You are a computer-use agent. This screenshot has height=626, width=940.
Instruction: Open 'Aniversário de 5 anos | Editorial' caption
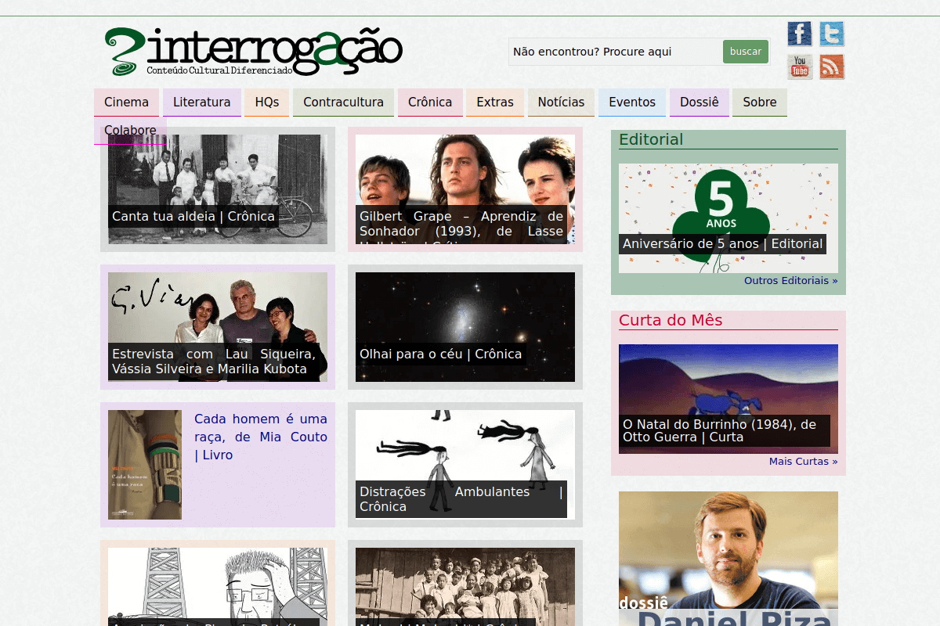(722, 243)
